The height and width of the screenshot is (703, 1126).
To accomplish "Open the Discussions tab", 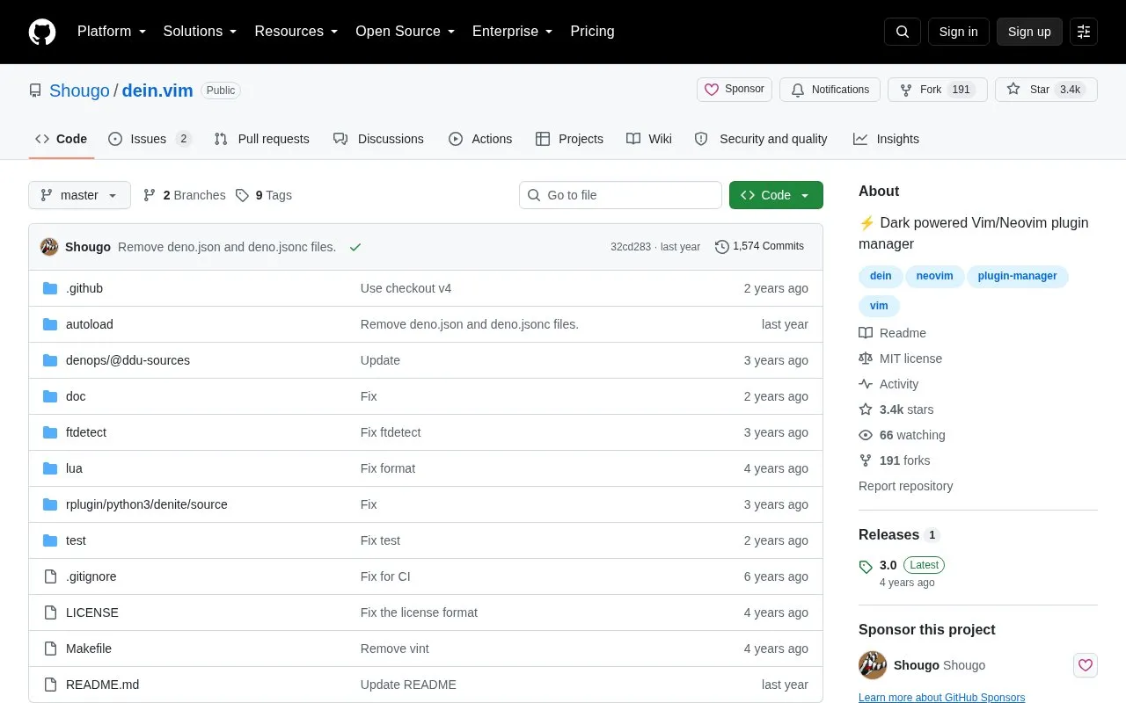I will coord(378,139).
